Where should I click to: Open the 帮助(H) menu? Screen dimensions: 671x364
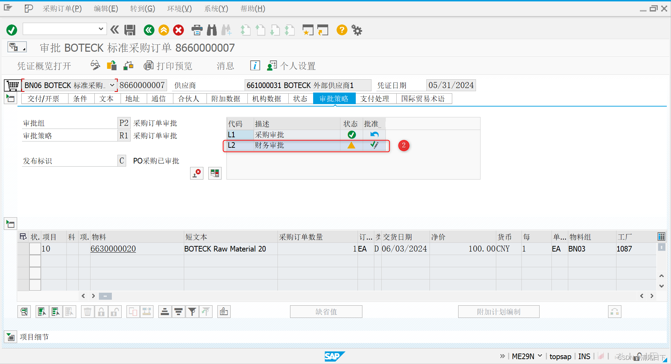pyautogui.click(x=253, y=8)
